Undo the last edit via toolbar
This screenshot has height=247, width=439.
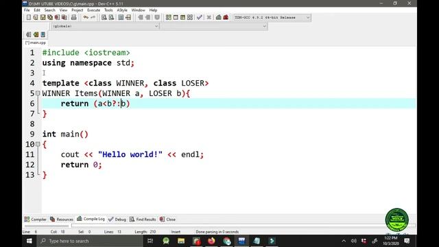point(86,17)
